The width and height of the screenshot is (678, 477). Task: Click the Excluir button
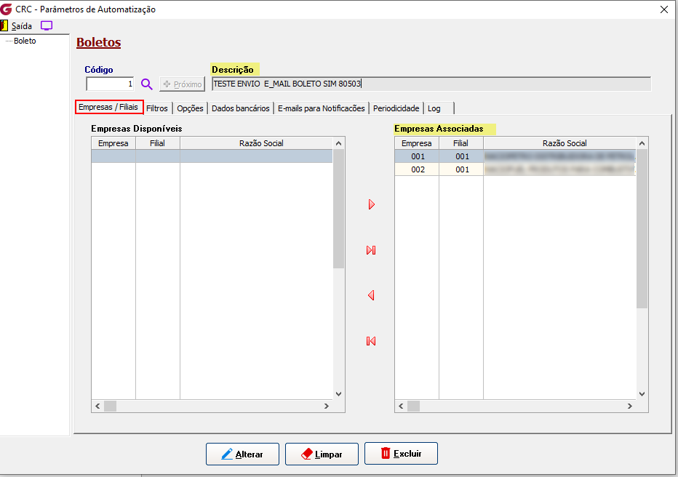(402, 454)
